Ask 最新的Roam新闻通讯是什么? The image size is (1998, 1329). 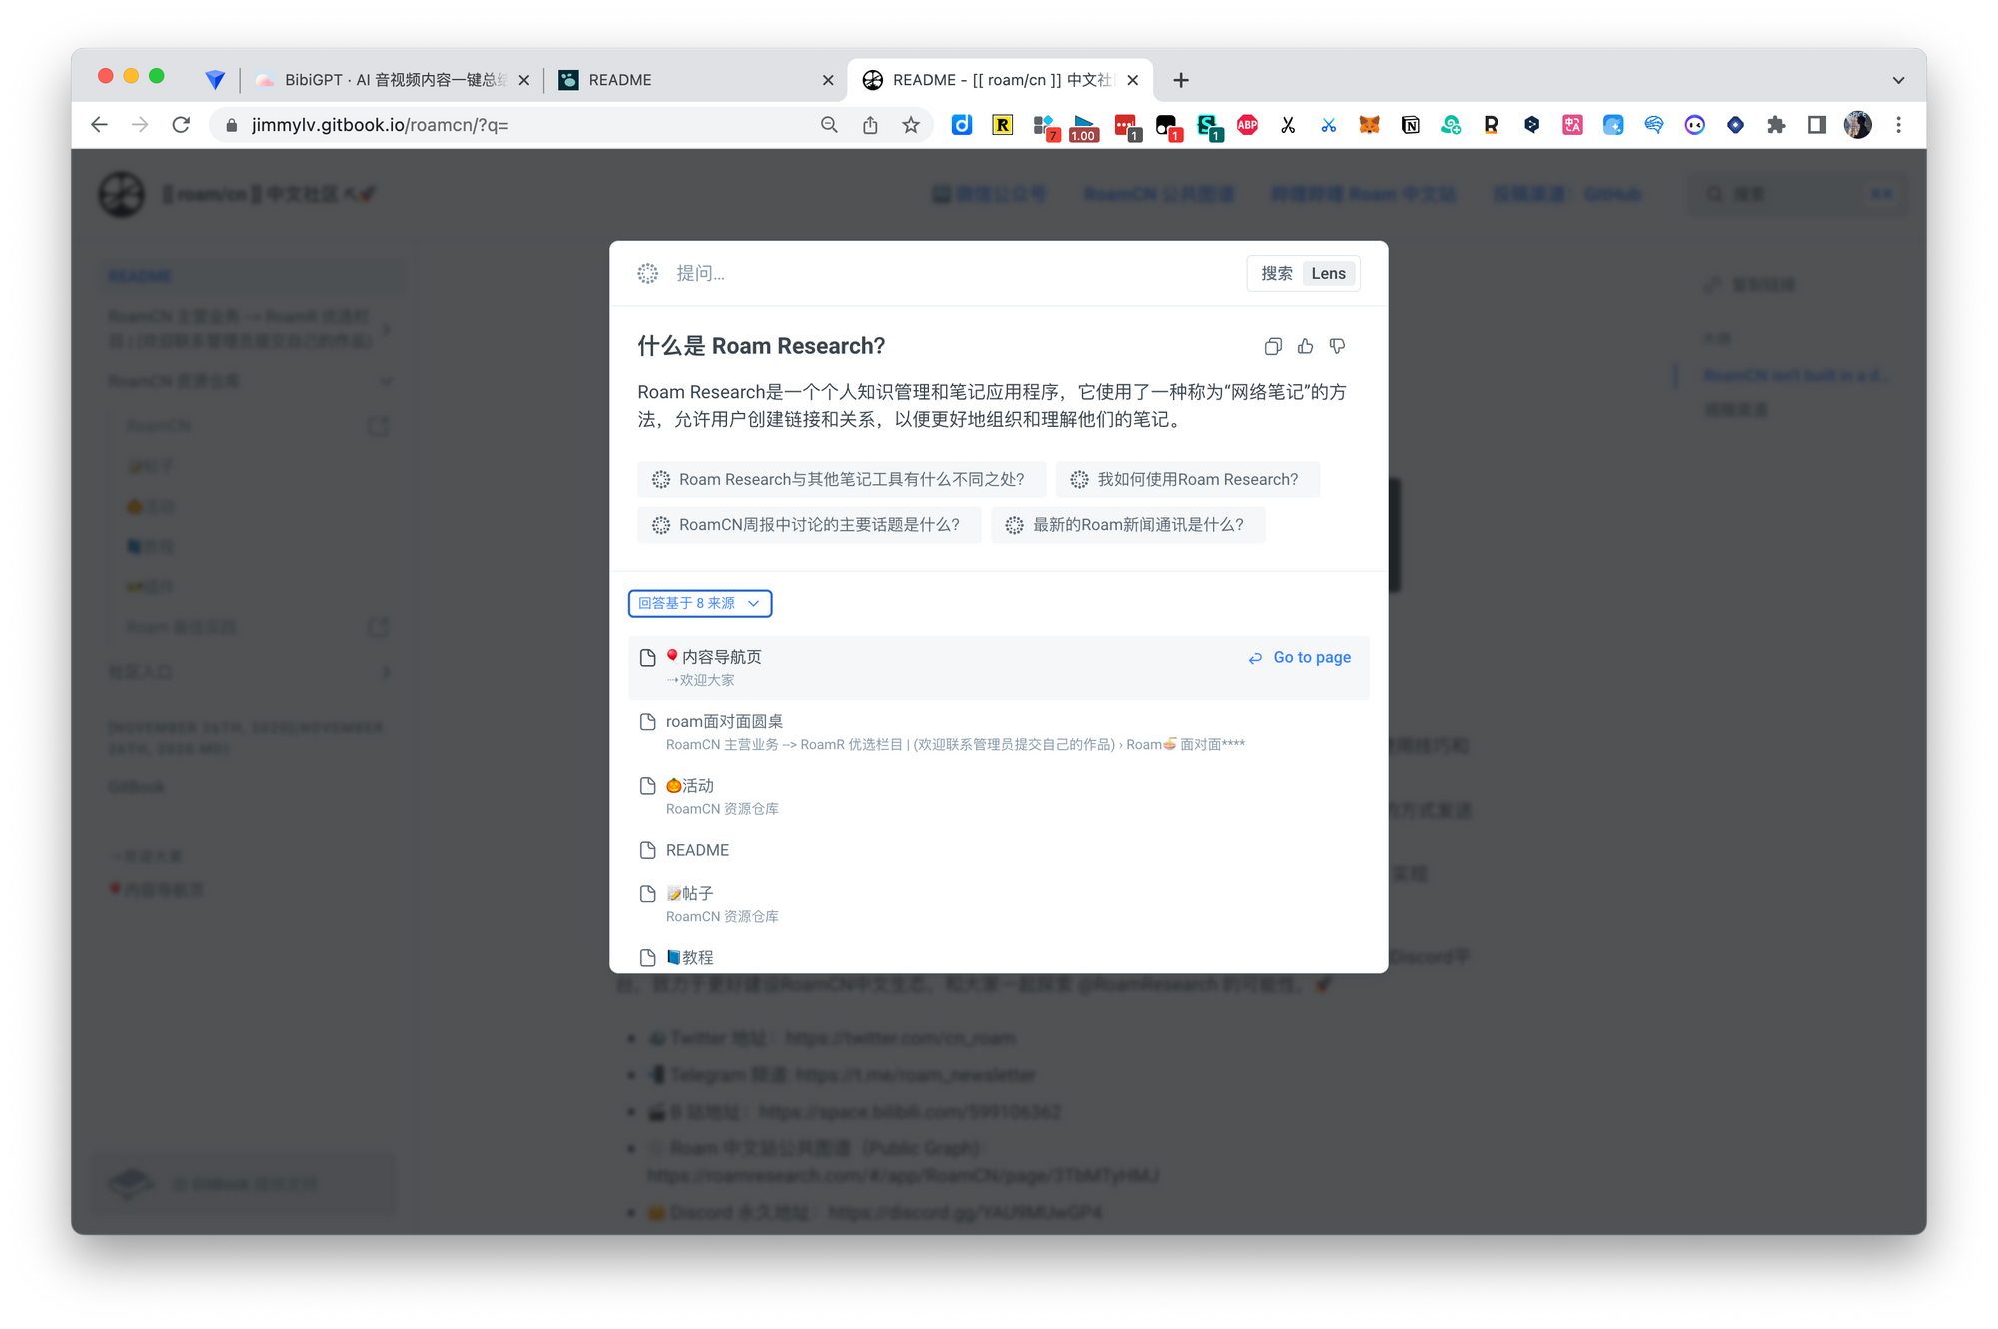[1128, 525]
